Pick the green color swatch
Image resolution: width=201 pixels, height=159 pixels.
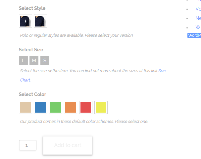[56, 107]
